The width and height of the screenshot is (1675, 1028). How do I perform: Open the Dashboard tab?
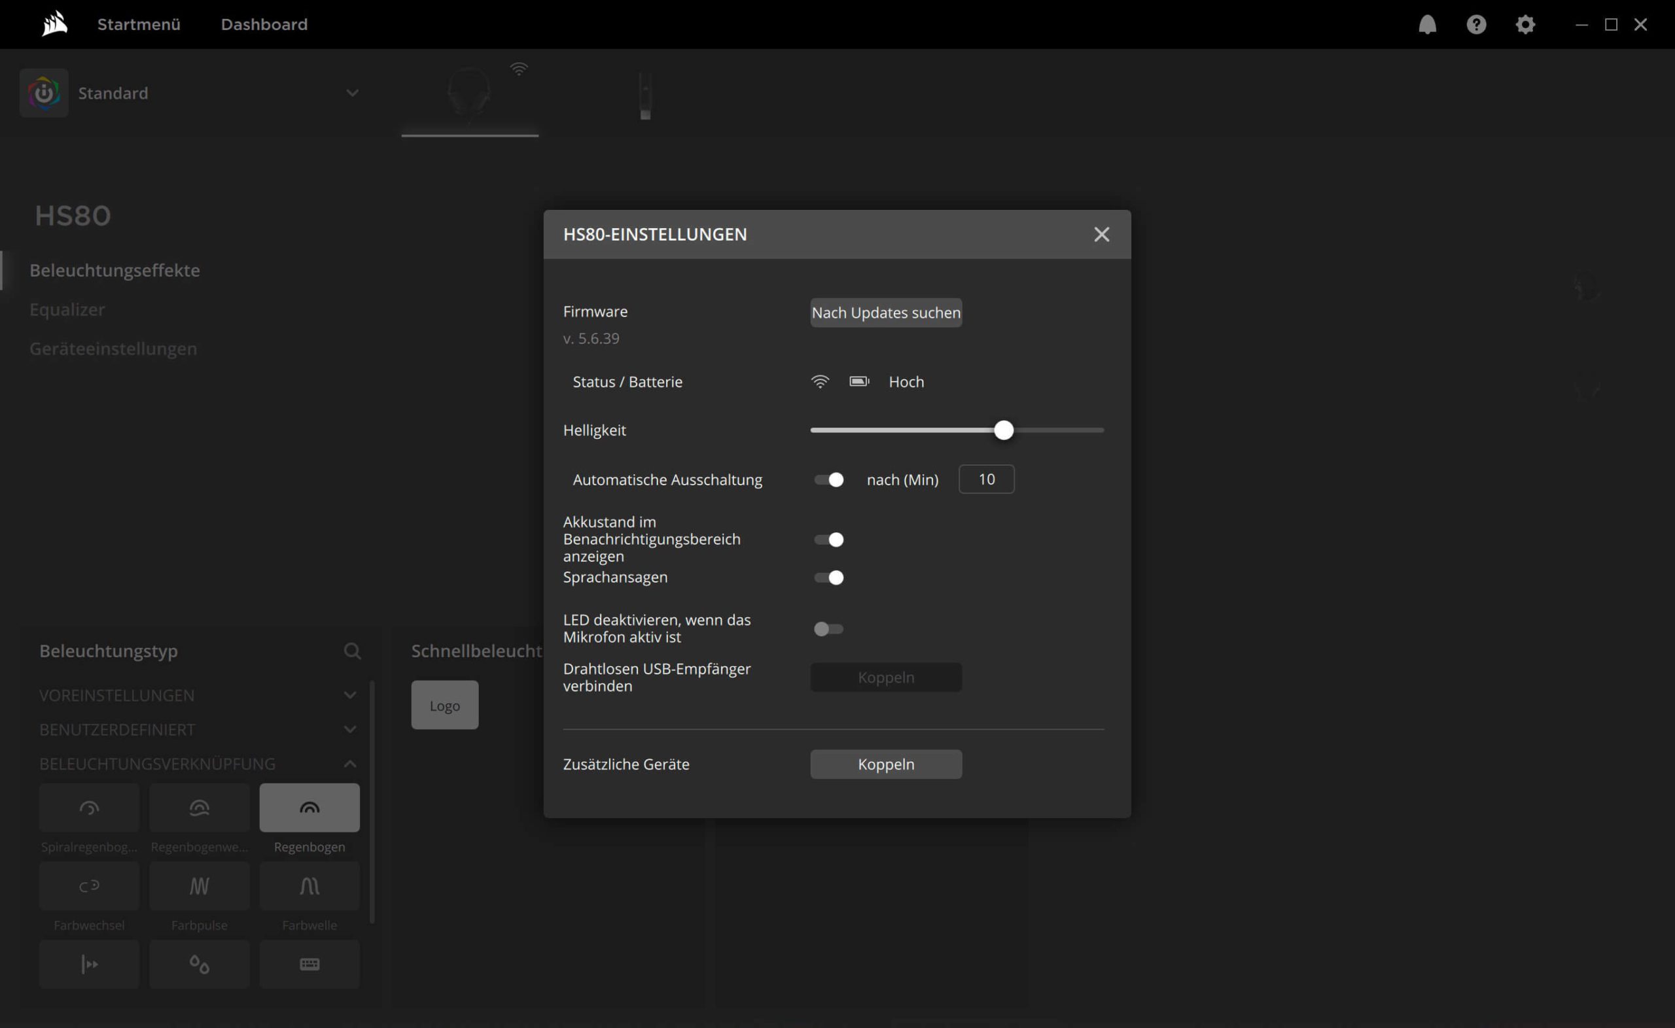click(x=264, y=24)
